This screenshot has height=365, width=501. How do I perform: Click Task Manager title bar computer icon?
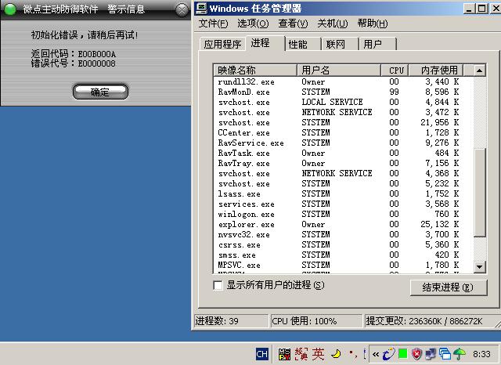[x=201, y=8]
